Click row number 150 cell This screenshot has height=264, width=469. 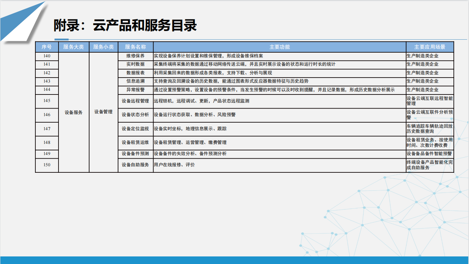click(x=47, y=165)
